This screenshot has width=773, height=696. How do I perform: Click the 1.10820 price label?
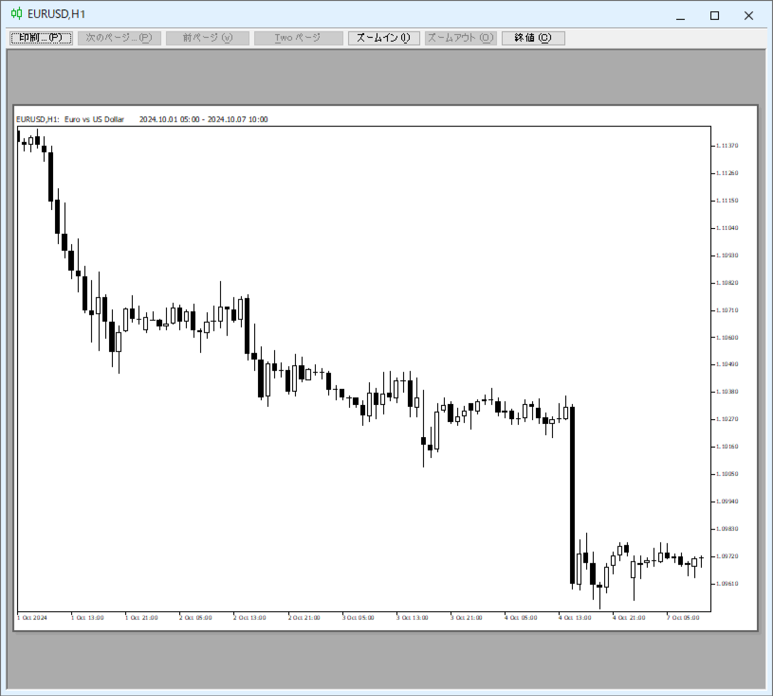727,283
